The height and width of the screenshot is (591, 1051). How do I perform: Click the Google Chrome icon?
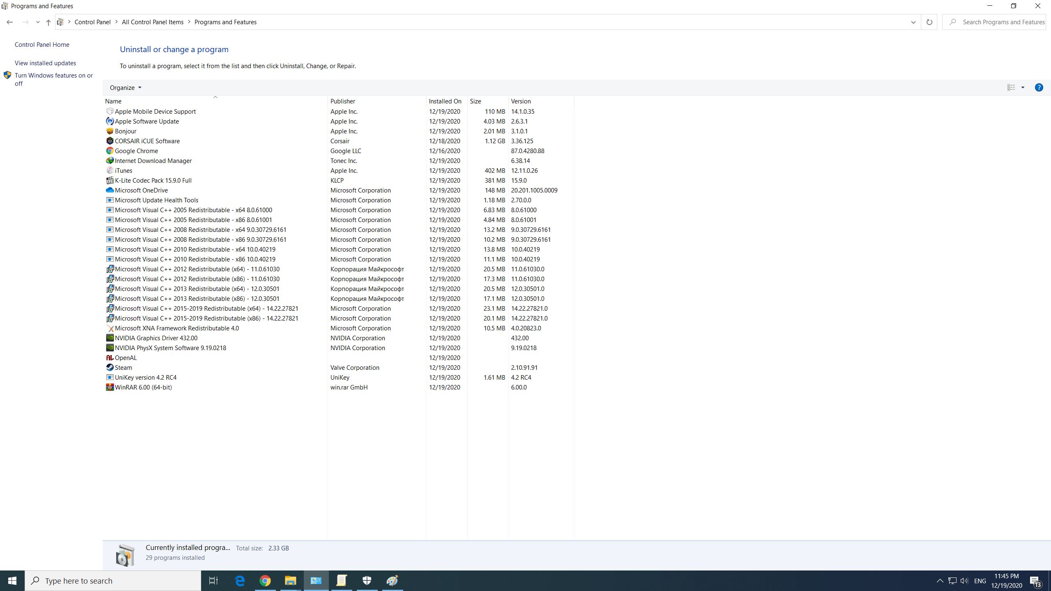[110, 151]
